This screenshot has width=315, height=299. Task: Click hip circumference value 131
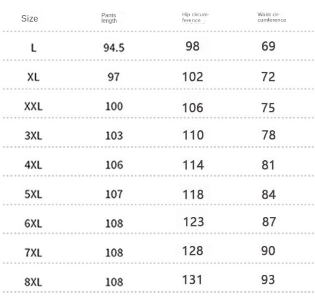tap(193, 280)
